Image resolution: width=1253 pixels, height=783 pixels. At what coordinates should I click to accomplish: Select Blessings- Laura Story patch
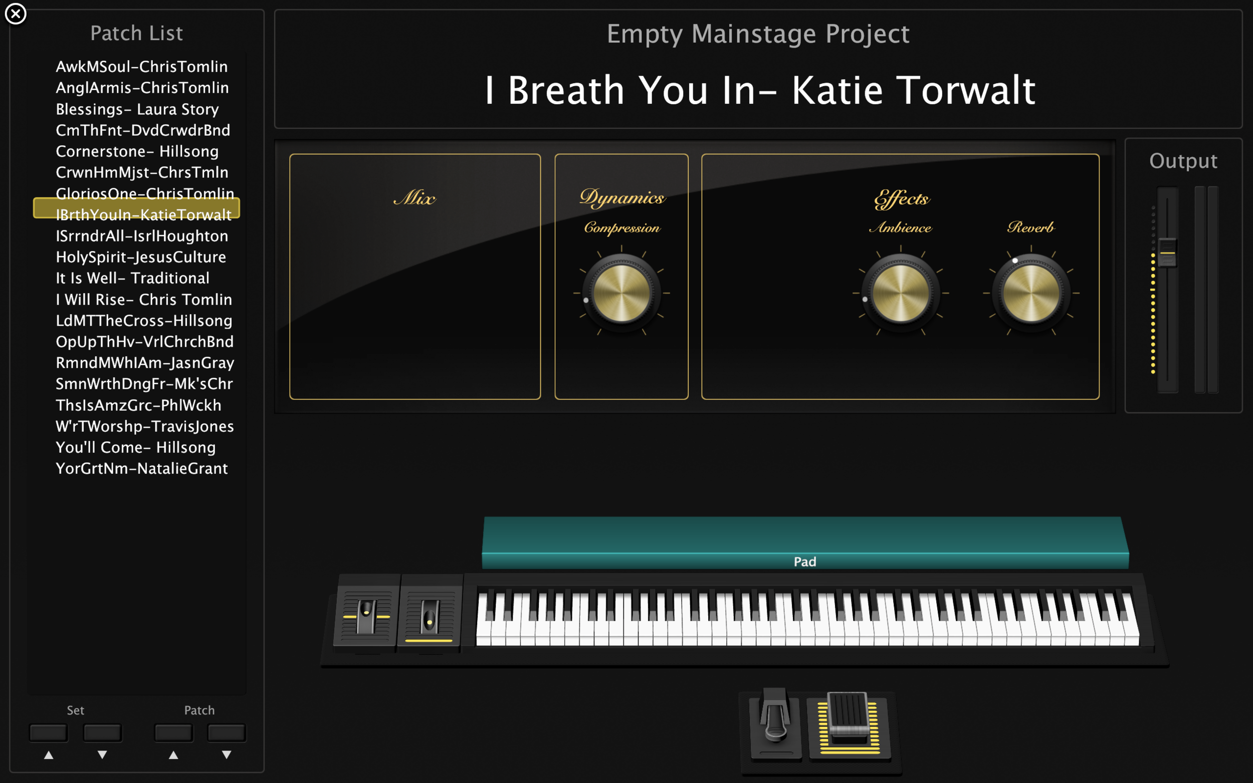coord(137,109)
